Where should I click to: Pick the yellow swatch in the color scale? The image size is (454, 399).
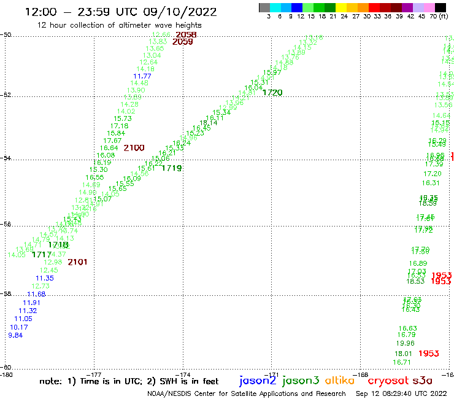click(341, 7)
